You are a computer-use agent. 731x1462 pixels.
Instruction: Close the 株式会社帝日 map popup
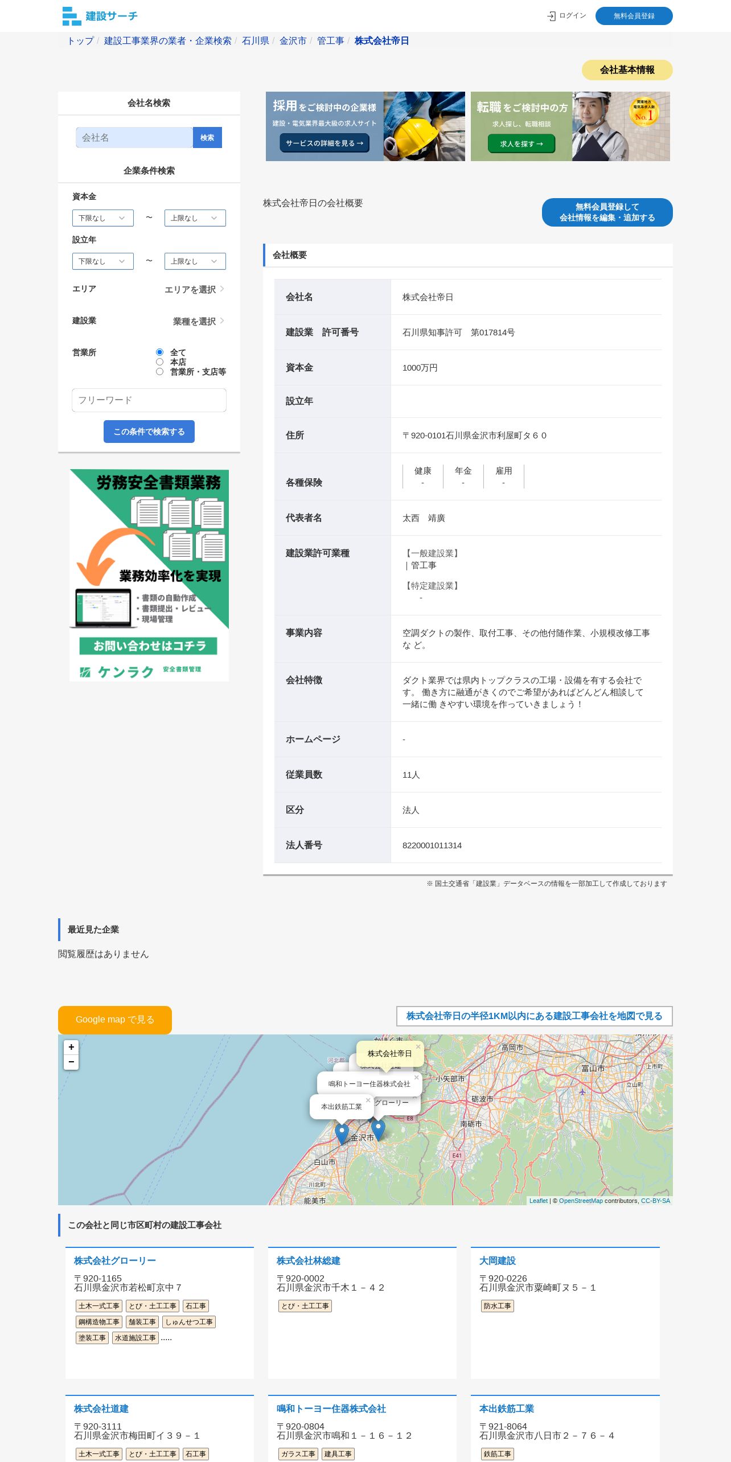[418, 1046]
